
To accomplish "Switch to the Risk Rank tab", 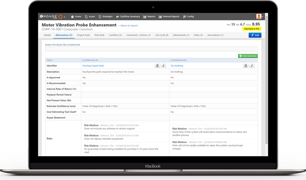I will point(99,35).
